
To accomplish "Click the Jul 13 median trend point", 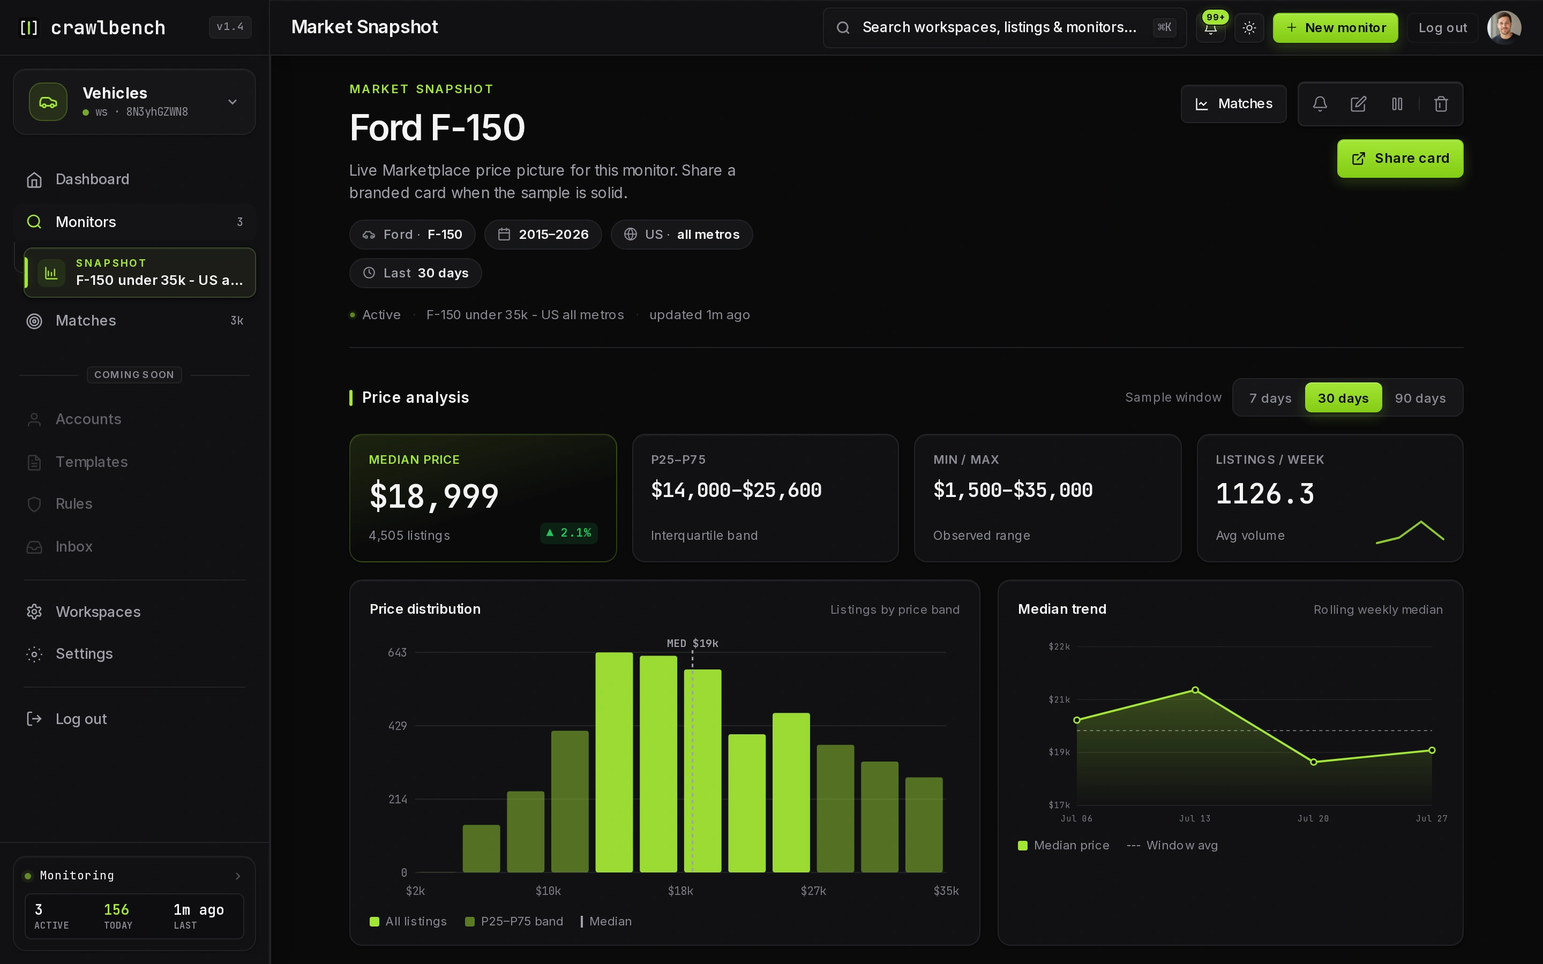I will coord(1195,690).
